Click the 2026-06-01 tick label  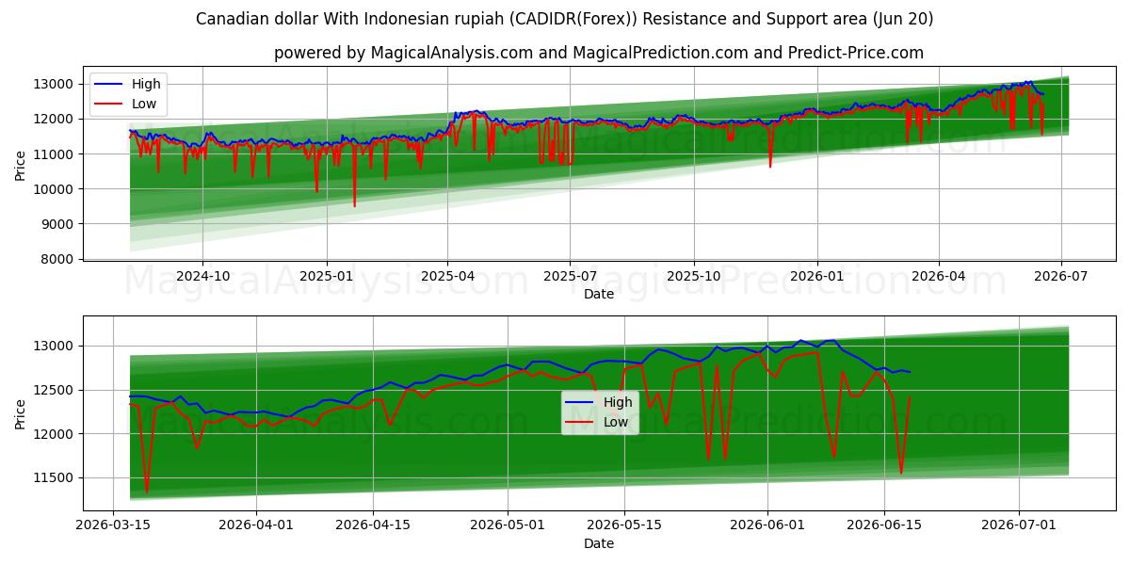[767, 525]
